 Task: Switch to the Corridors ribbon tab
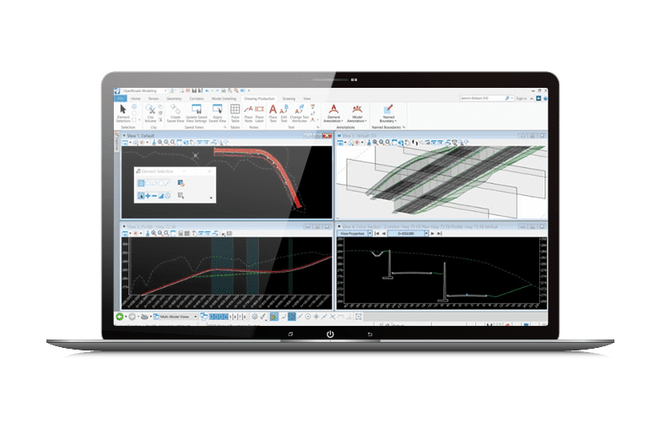[196, 99]
